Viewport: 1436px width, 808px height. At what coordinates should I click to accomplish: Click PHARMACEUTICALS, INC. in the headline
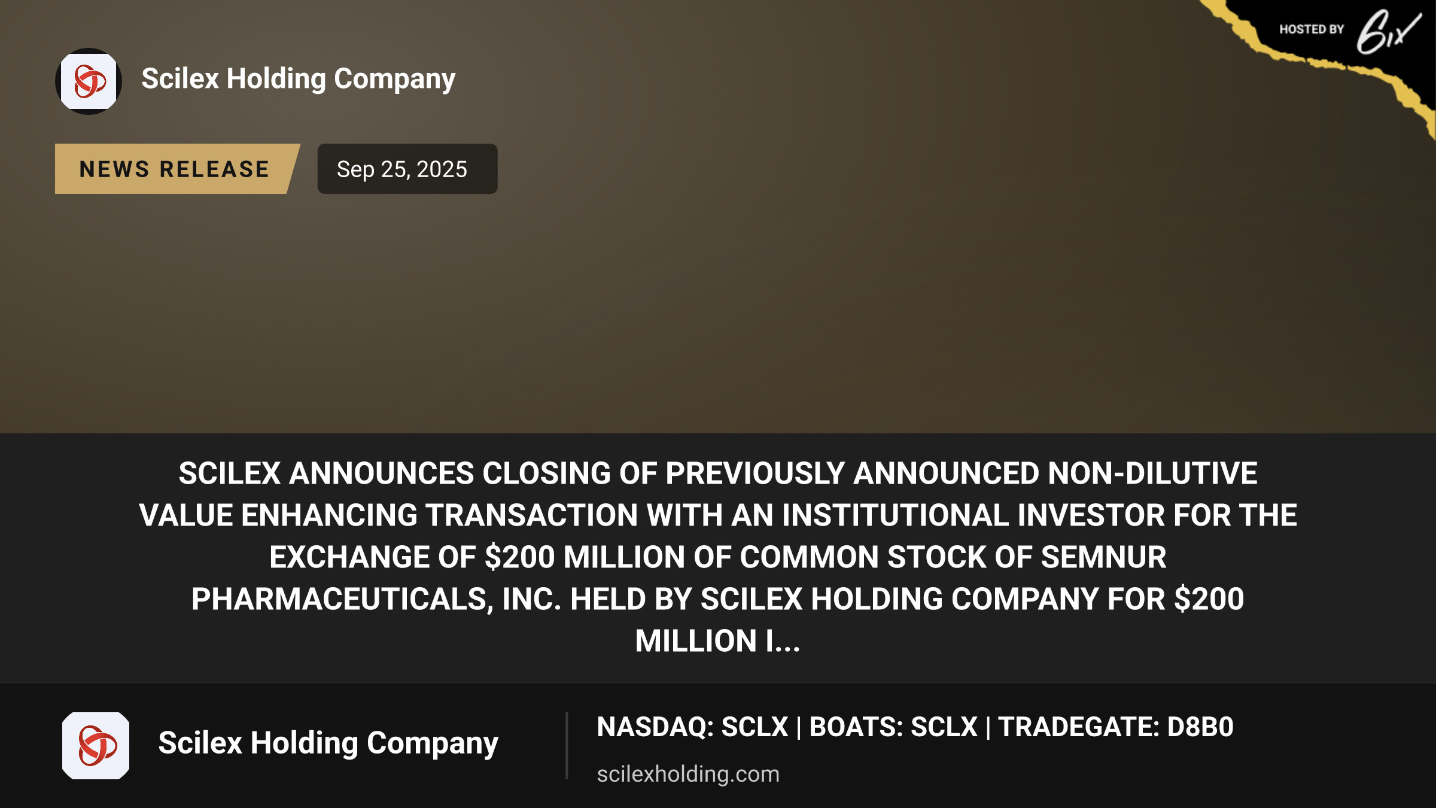tap(376, 599)
